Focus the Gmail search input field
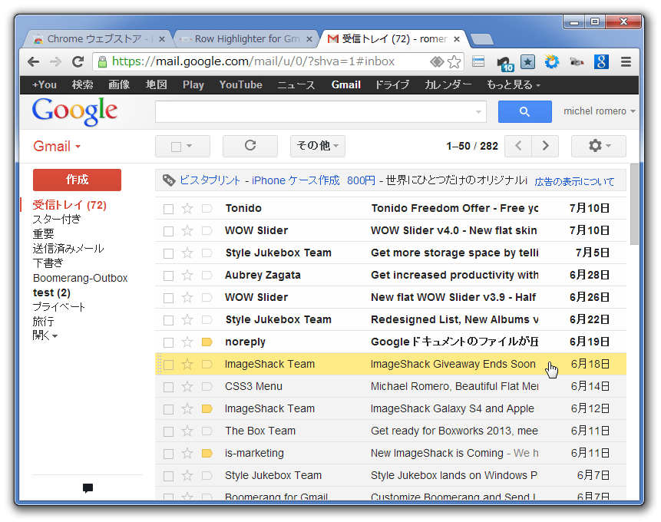 (320, 112)
